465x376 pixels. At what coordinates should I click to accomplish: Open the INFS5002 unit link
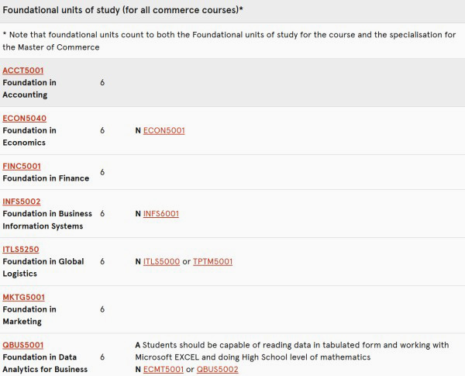(x=22, y=202)
